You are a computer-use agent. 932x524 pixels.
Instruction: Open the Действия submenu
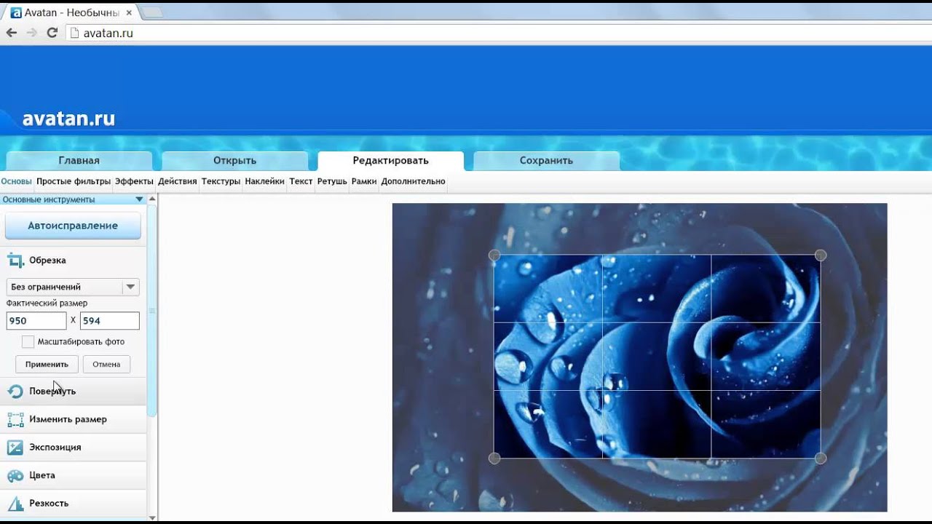[178, 181]
